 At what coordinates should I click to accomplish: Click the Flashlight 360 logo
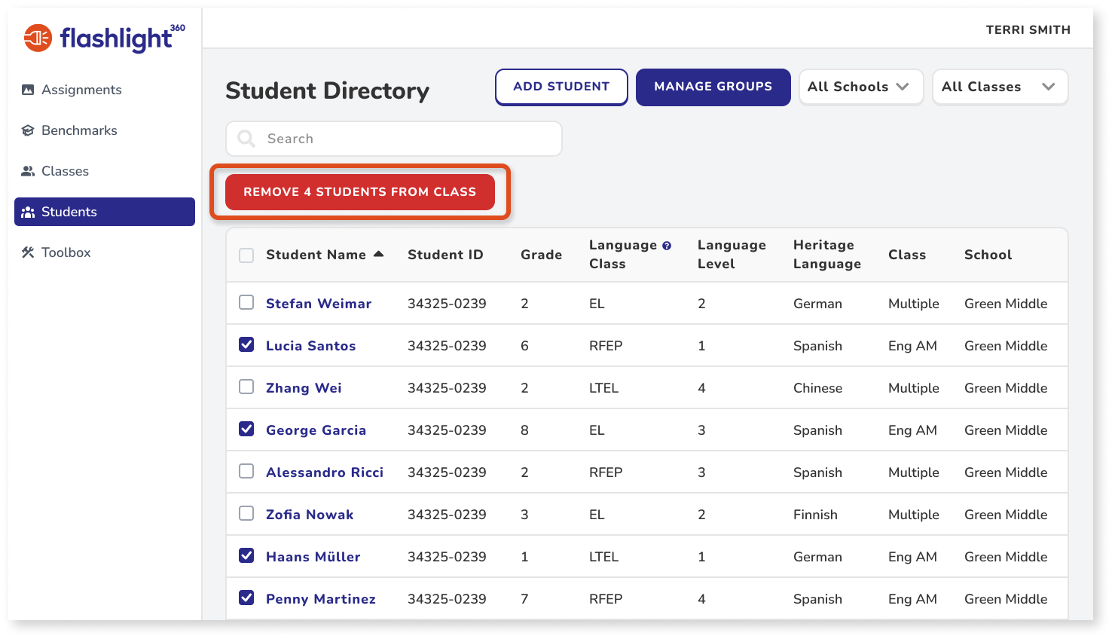tap(104, 38)
